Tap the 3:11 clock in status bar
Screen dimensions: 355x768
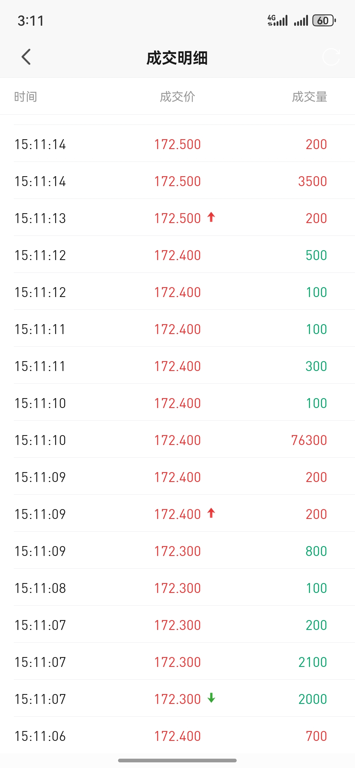tap(31, 21)
